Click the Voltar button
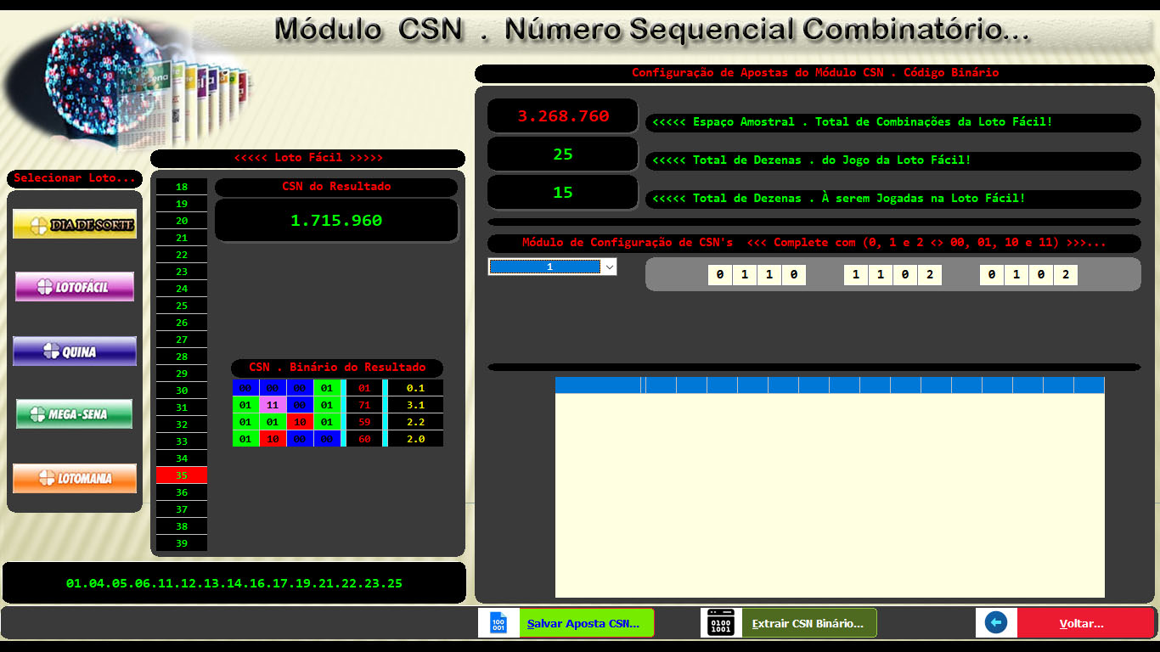Viewport: 1160px width, 652px height. pyautogui.click(x=1081, y=623)
